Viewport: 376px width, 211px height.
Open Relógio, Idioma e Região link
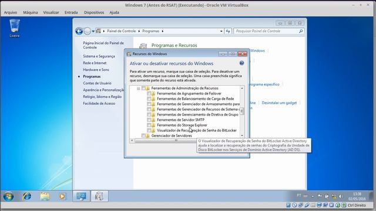click(102, 97)
